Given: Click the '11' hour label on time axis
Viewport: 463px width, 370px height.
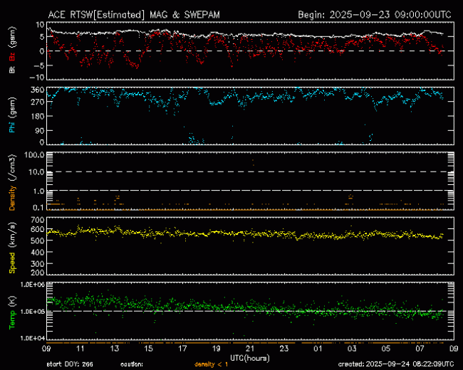Looking at the screenshot, I should point(80,349).
